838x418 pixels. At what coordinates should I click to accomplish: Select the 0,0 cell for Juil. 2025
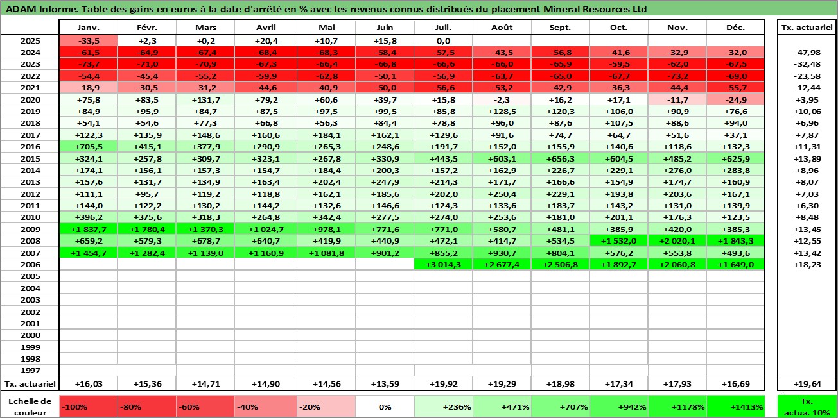click(444, 41)
